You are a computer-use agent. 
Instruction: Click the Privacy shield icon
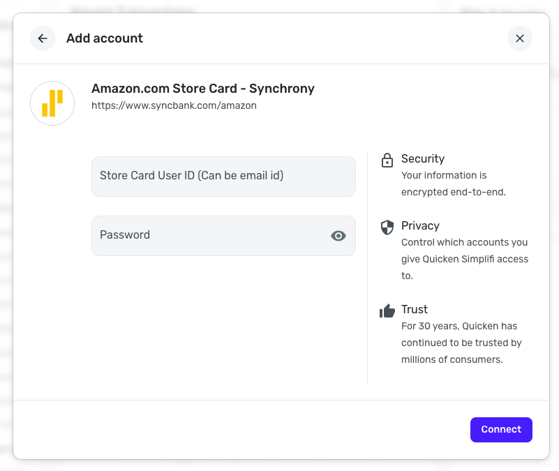387,227
